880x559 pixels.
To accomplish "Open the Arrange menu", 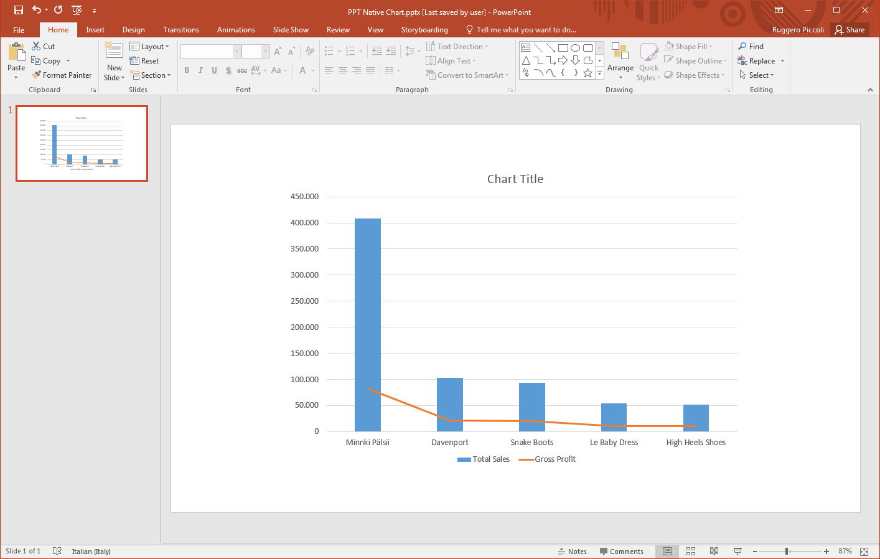I will click(x=620, y=61).
